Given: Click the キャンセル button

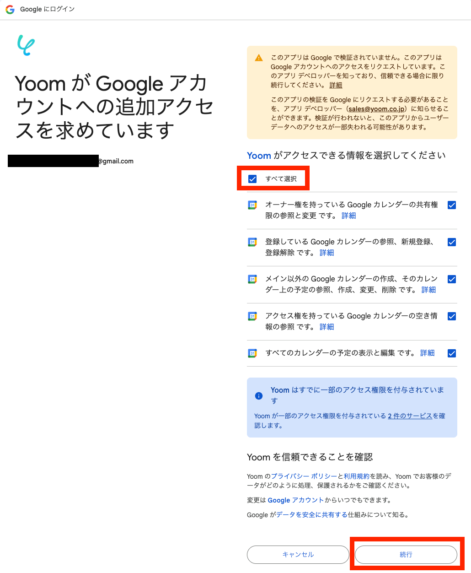Looking at the screenshot, I should (298, 555).
